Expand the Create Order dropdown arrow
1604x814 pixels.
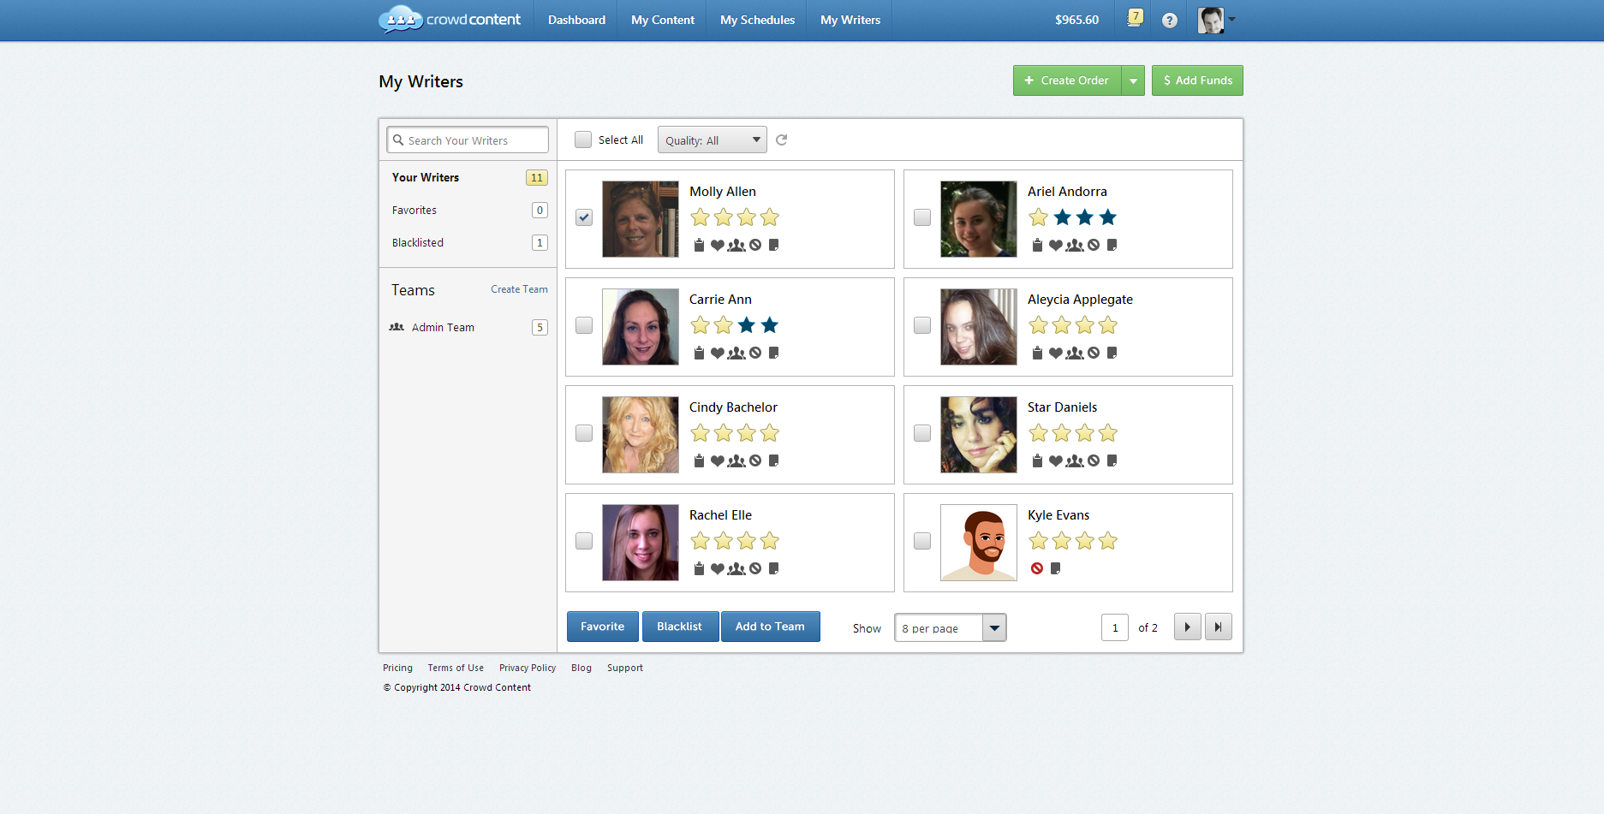point(1133,81)
